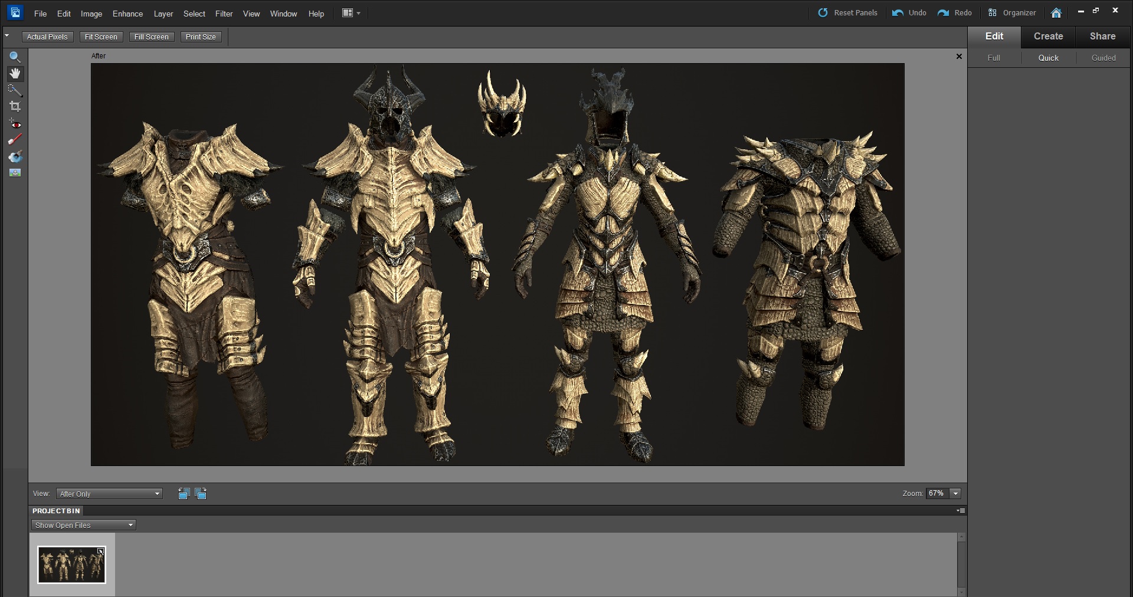Click the Print Size button
1133x597 pixels.
click(x=201, y=37)
